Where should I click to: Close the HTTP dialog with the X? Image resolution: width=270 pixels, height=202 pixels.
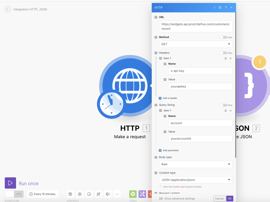(232, 7)
